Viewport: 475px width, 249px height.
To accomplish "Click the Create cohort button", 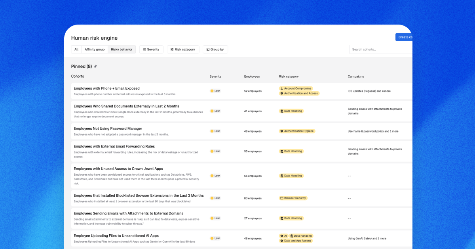I will [404, 37].
